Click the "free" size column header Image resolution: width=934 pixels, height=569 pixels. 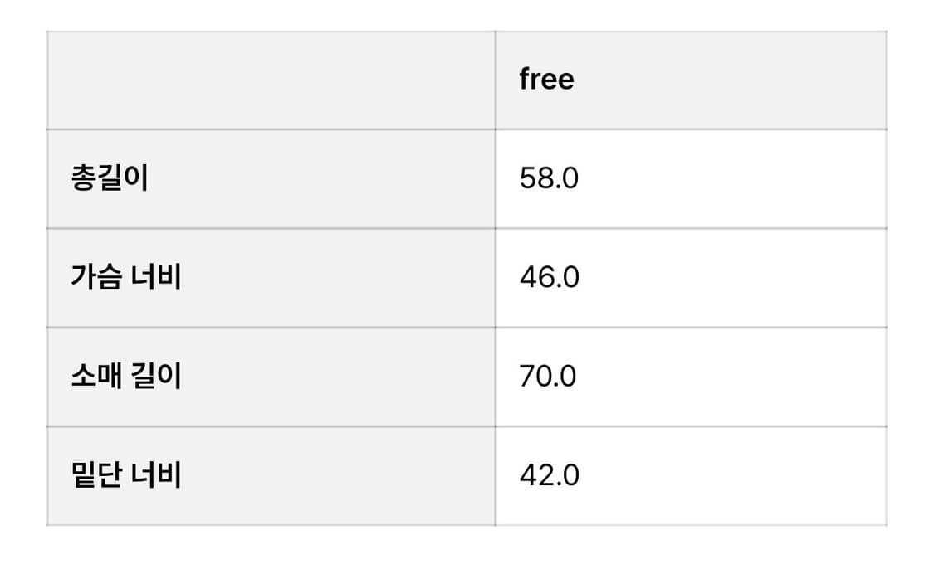(x=546, y=80)
